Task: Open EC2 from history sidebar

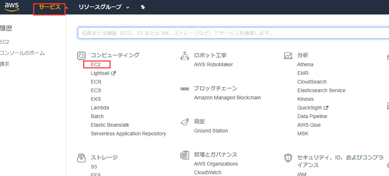Action: click(x=5, y=42)
